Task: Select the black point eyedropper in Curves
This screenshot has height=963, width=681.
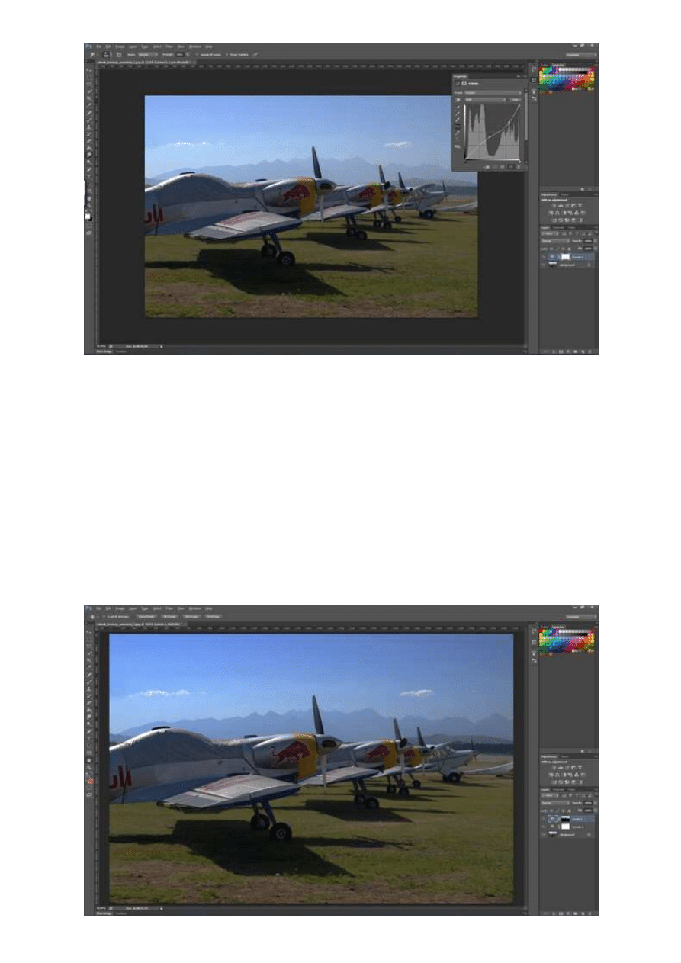Action: (x=458, y=108)
